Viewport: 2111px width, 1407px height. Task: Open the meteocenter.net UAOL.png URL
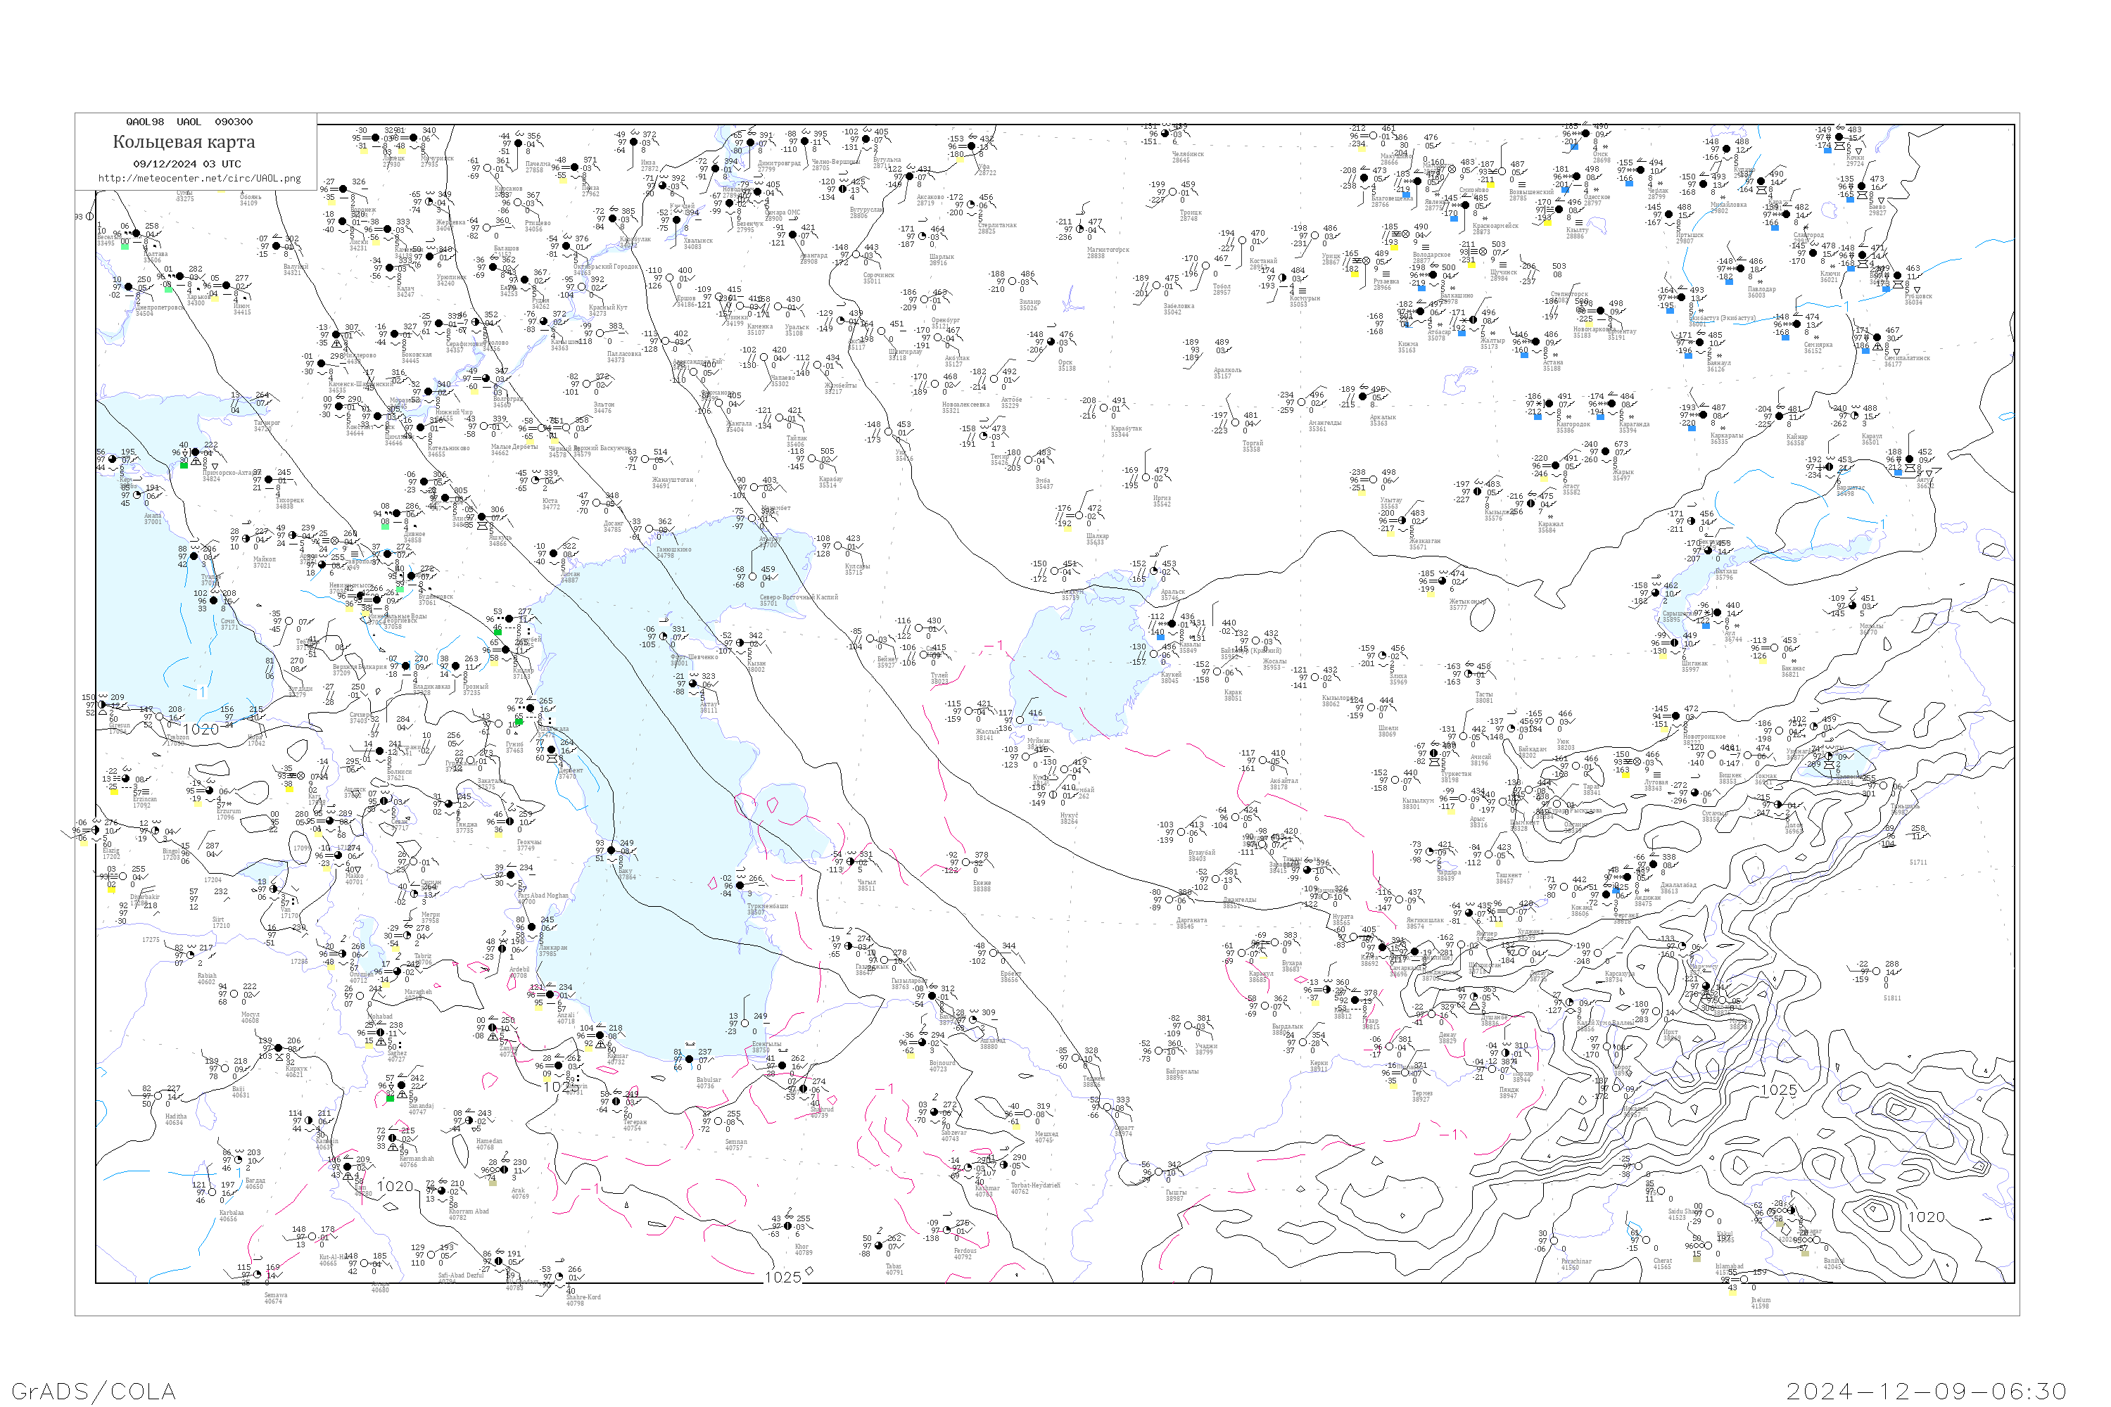199,179
